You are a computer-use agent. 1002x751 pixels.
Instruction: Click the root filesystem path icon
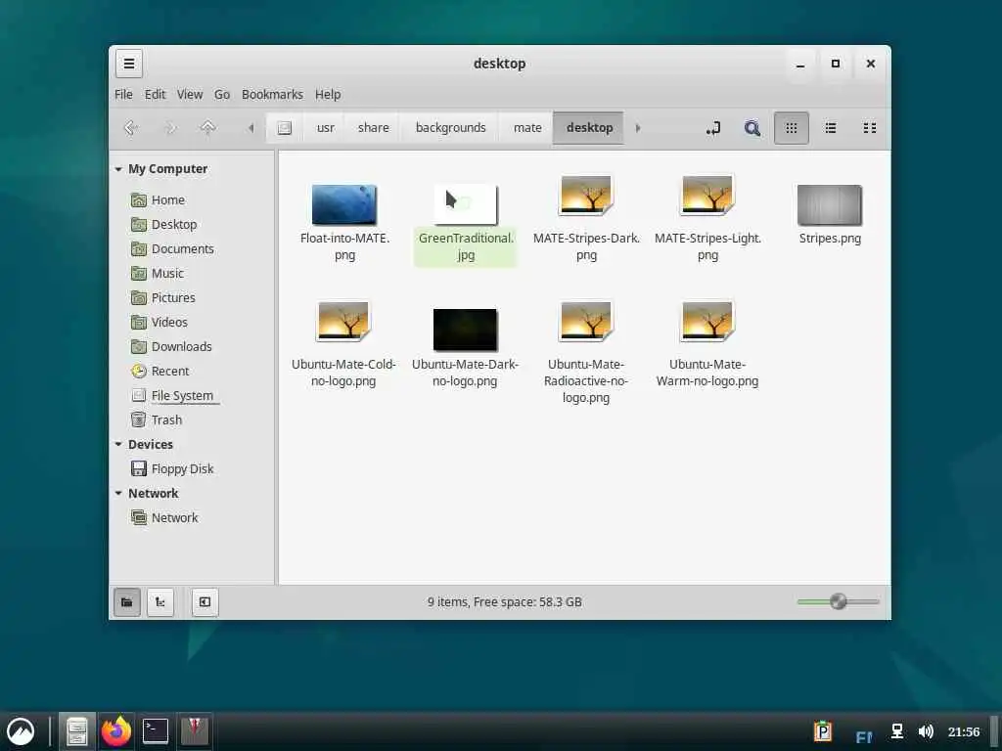285,128
